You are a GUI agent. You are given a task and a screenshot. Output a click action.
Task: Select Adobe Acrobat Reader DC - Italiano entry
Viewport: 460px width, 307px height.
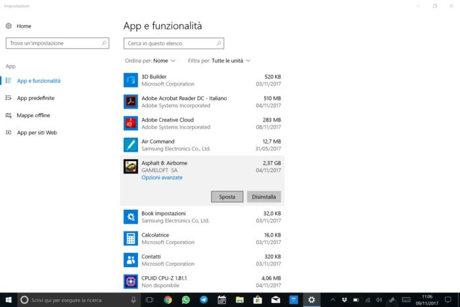click(x=184, y=98)
